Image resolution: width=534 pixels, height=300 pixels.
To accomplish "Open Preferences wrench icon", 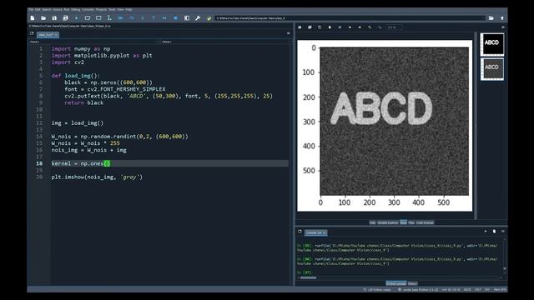I will (x=198, y=18).
